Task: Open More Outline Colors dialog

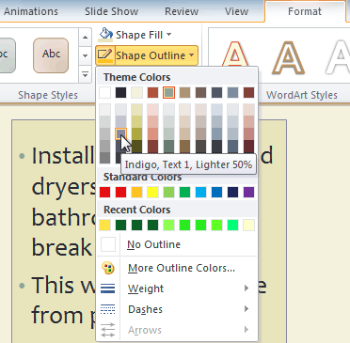Action: click(x=177, y=268)
